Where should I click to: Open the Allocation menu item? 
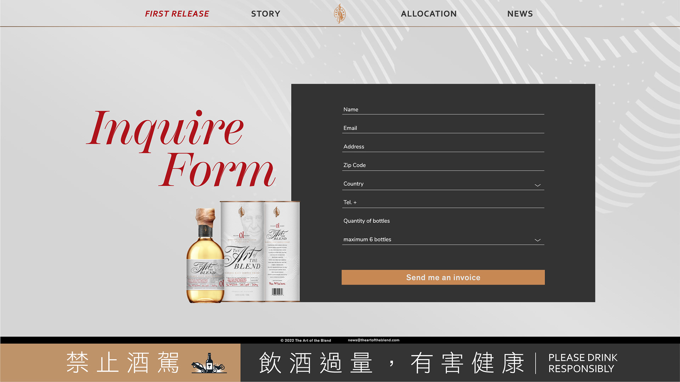(x=429, y=14)
